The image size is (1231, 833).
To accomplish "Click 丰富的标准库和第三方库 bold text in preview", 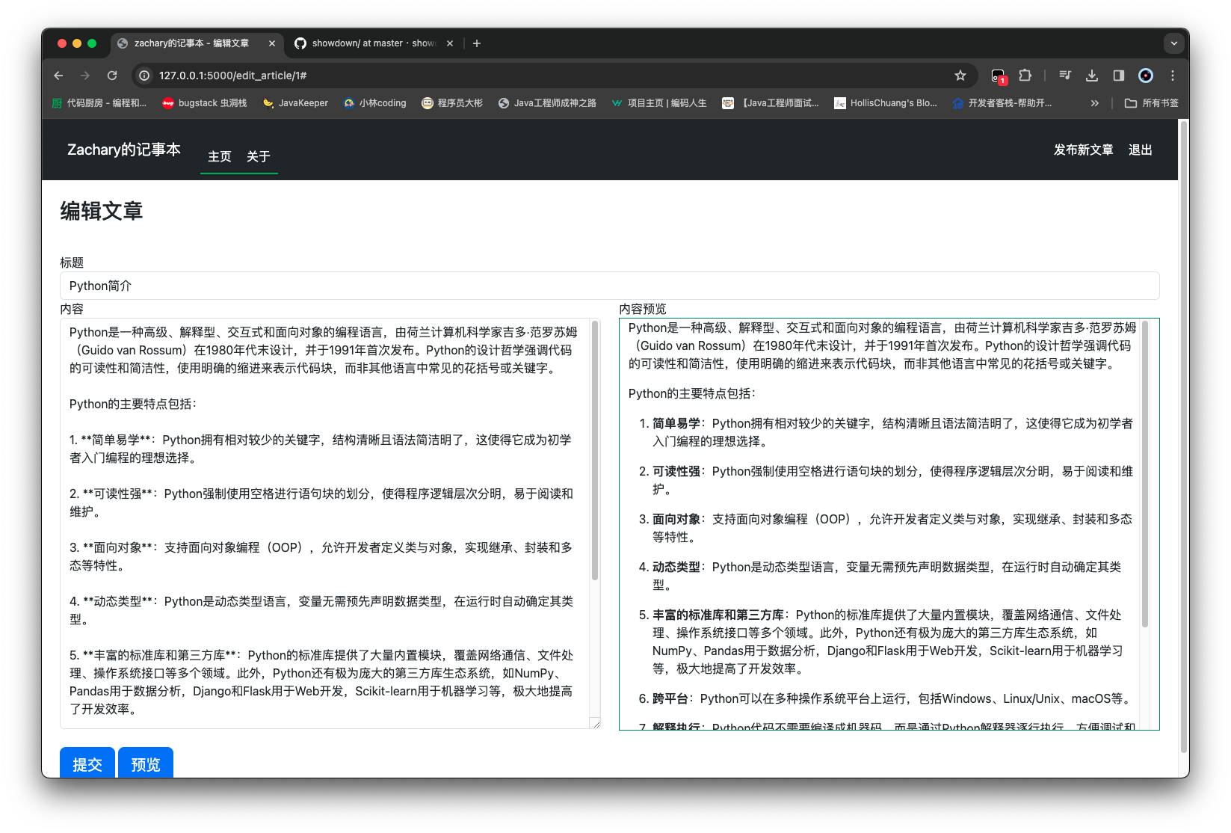I will [x=718, y=615].
